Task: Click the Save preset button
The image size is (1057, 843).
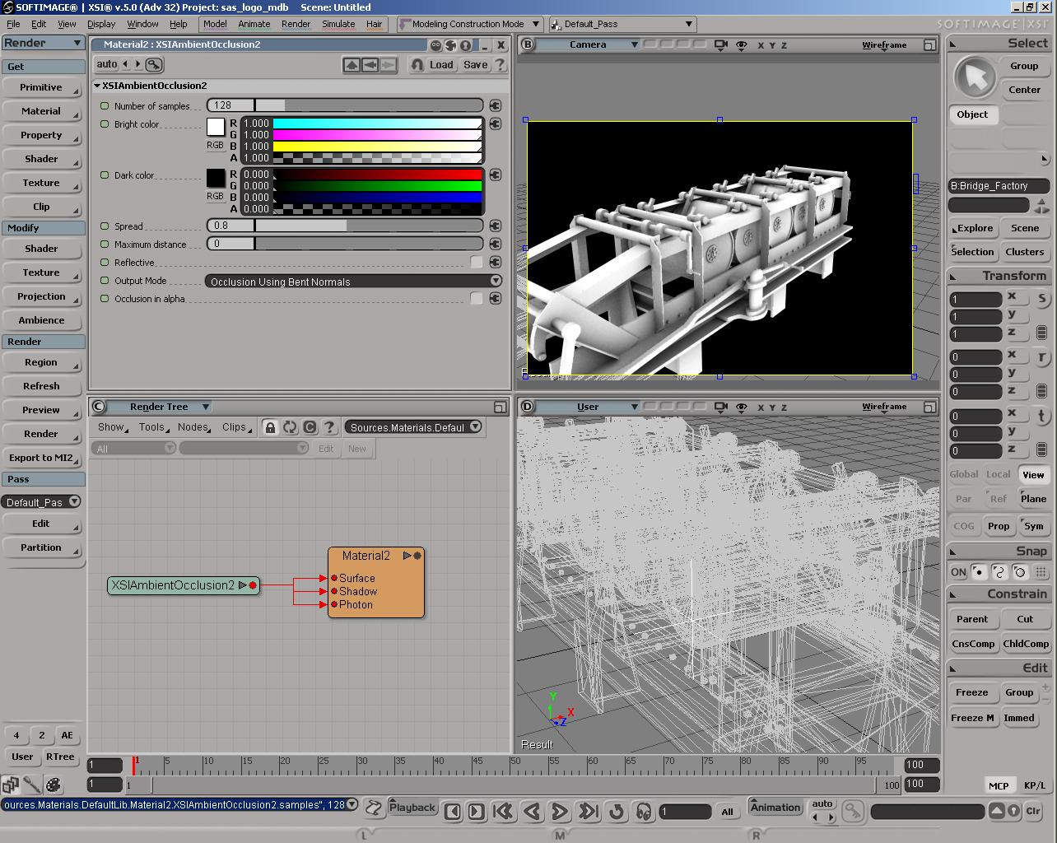Action: click(475, 65)
